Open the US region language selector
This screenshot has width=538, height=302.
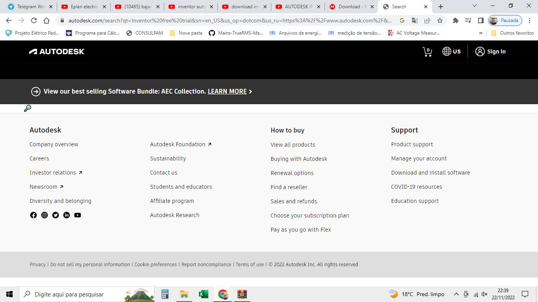451,52
